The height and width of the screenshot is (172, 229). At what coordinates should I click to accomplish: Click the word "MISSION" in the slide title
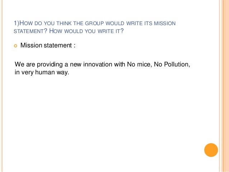(x=165, y=23)
